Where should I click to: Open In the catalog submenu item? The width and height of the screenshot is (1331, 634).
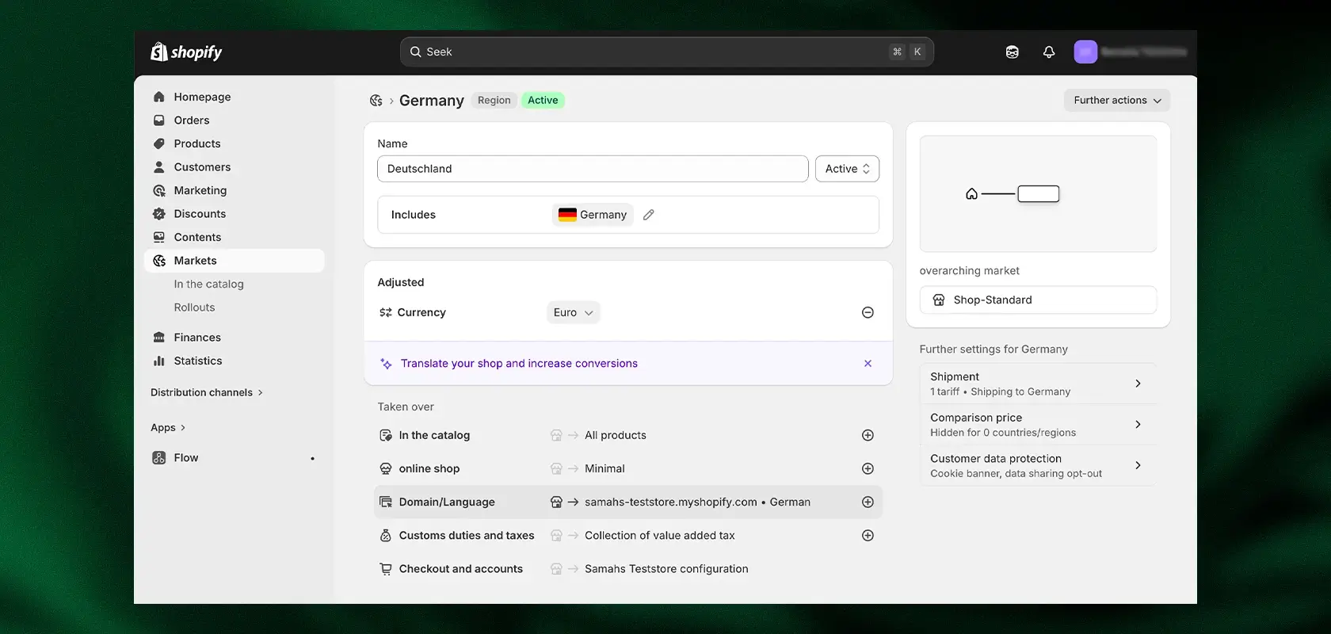(209, 284)
